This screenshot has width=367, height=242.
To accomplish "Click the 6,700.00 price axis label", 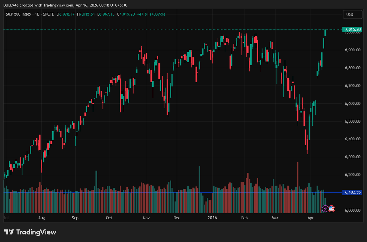I will point(353,86).
